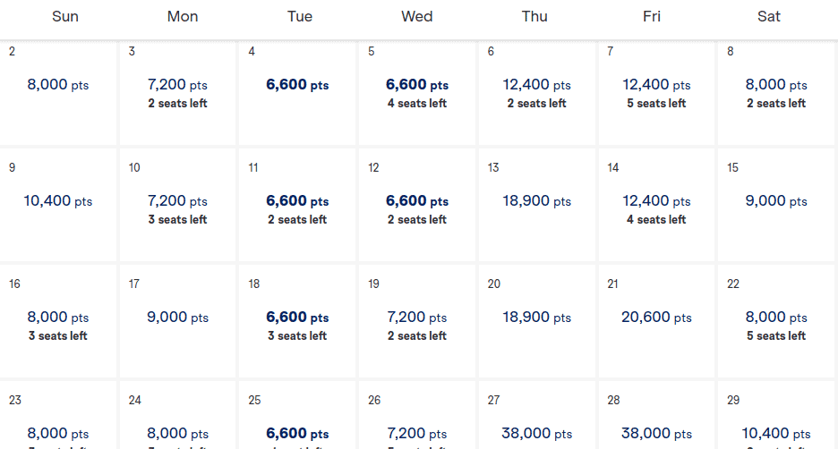Image resolution: width=838 pixels, height=449 pixels.
Task: Select Friday the 7th with 5 seats left
Action: pyautogui.click(x=657, y=92)
